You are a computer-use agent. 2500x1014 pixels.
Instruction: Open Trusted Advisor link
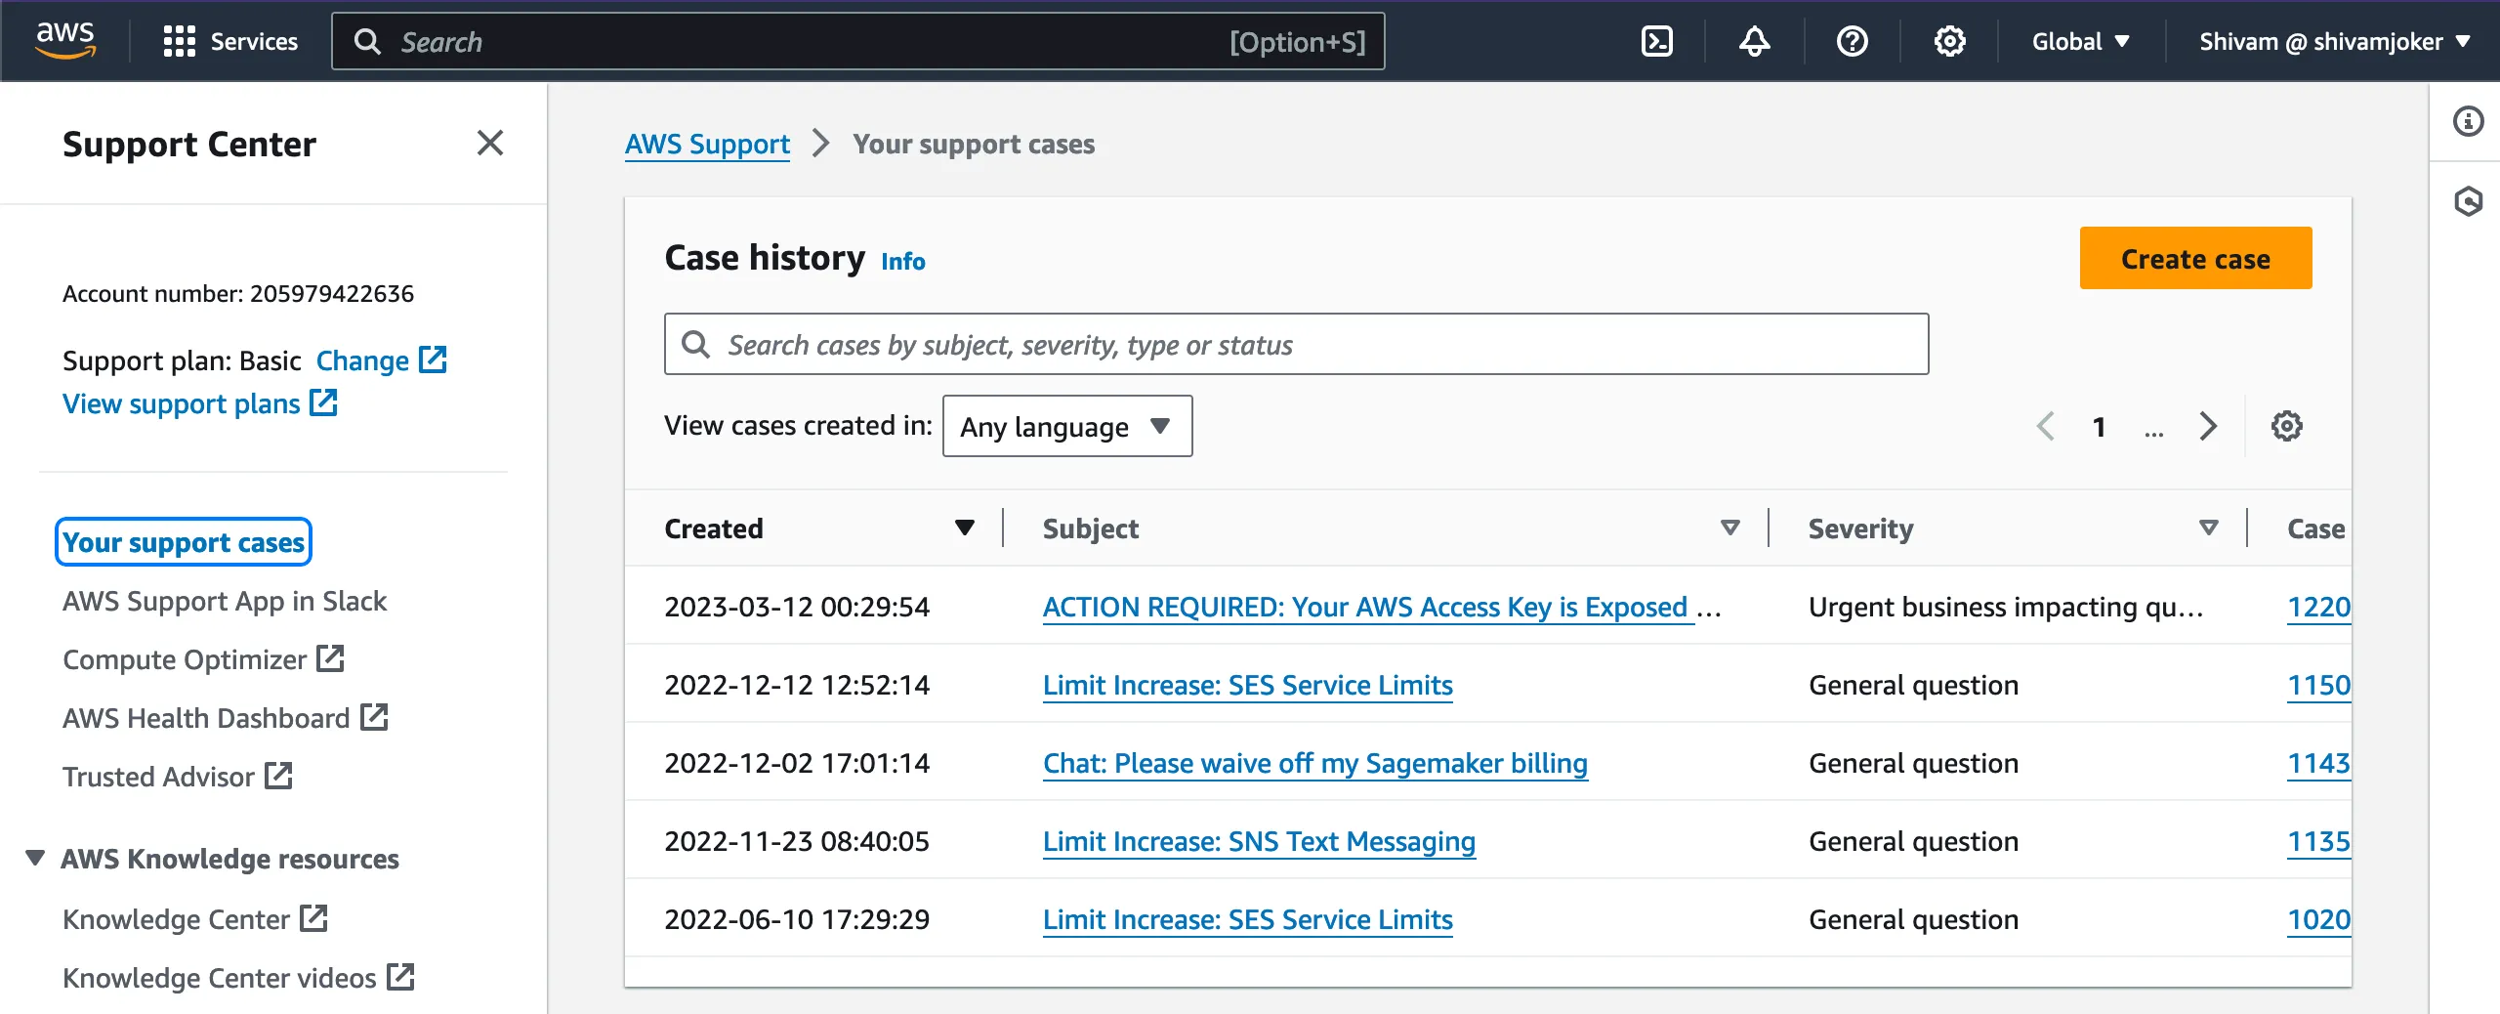[x=178, y=777]
